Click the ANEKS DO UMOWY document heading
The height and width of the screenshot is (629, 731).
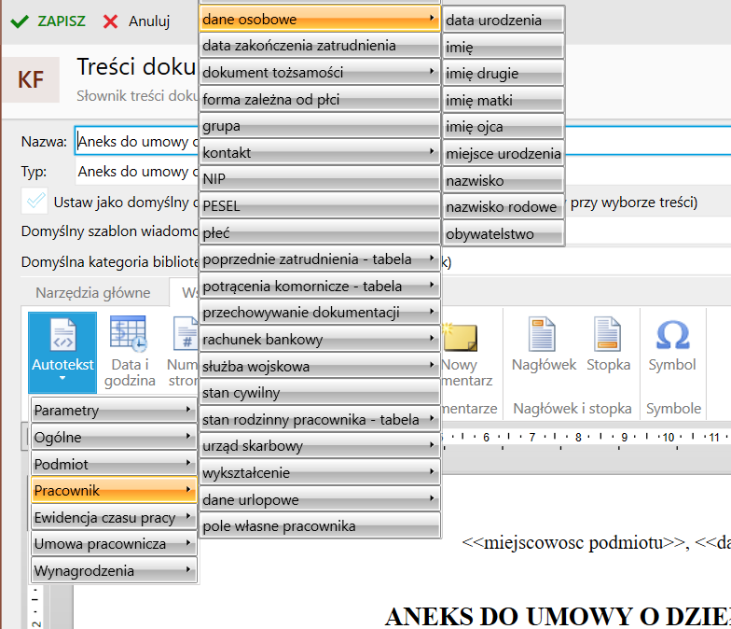point(558,616)
